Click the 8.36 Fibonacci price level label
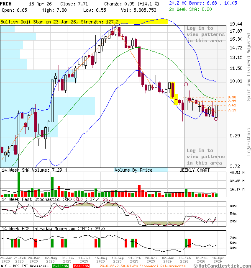This screenshot has width=251, height=268. coord(232,97)
